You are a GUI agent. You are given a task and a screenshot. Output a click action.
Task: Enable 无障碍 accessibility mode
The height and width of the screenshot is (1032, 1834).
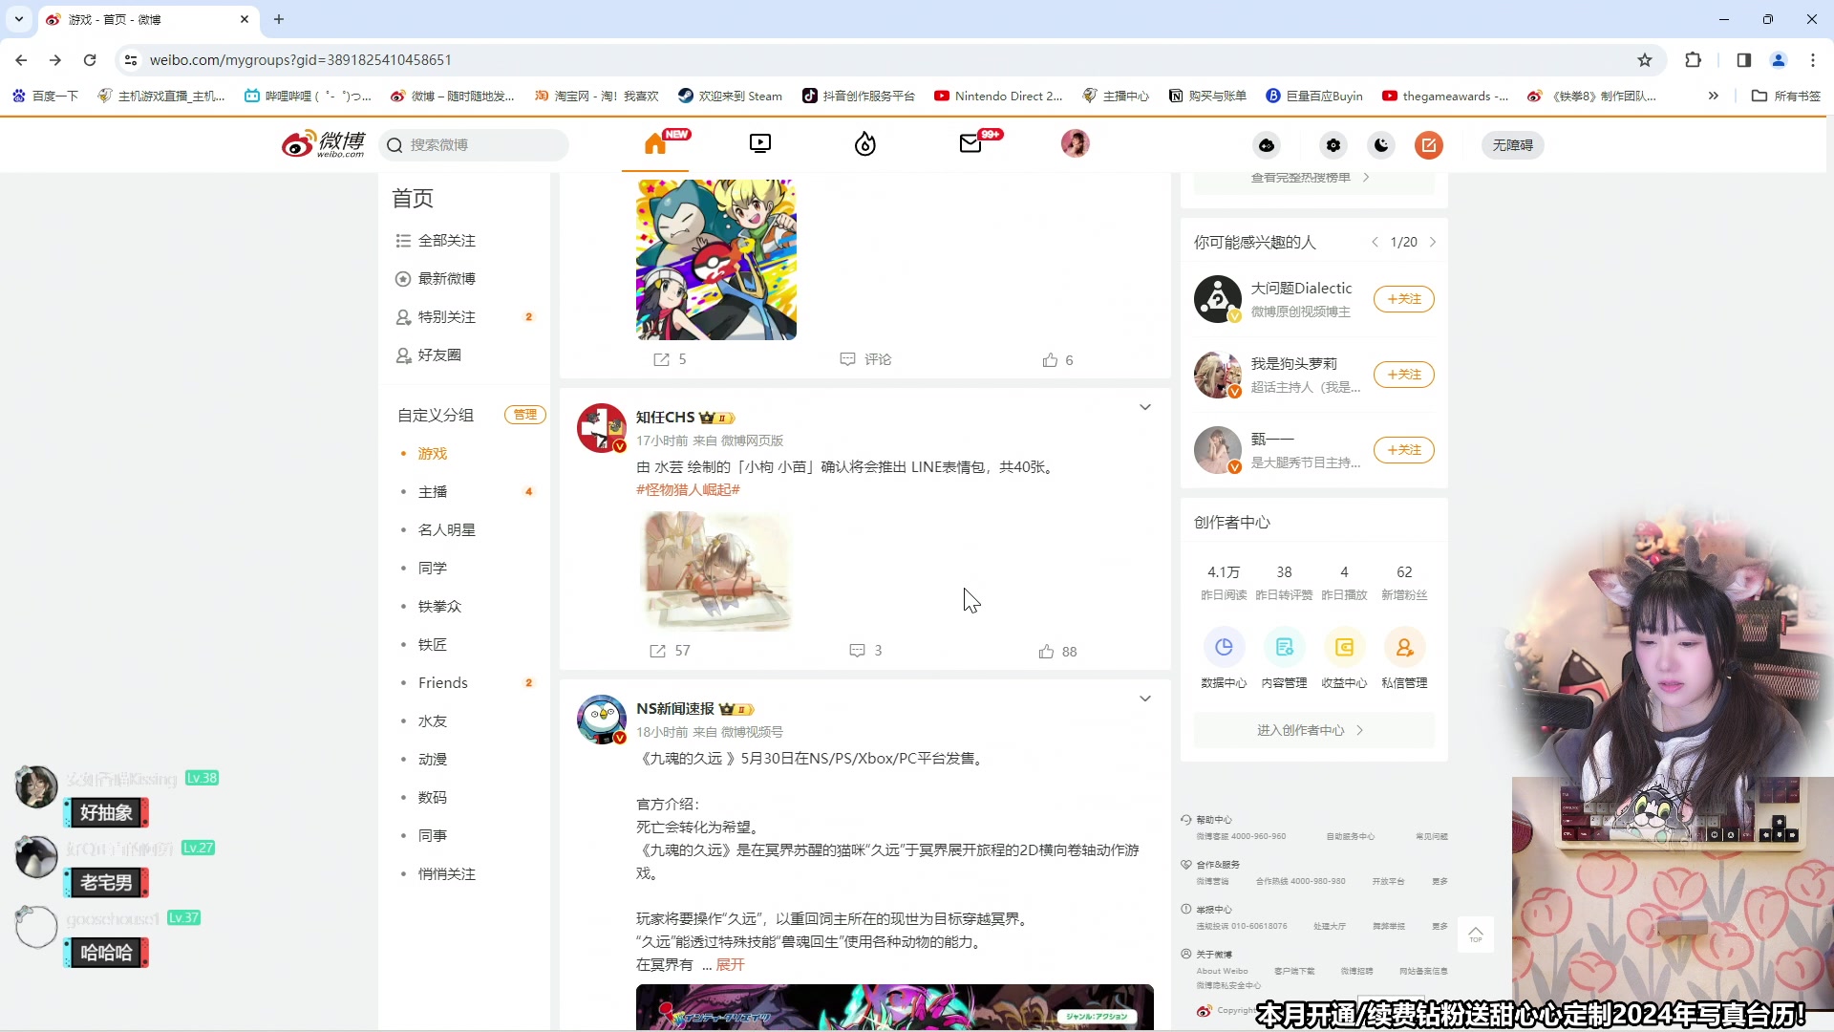click(1512, 144)
